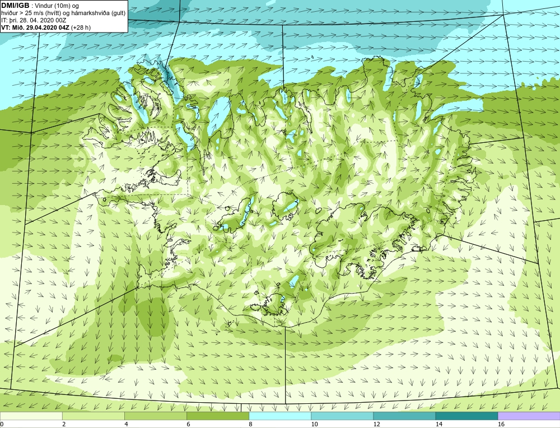Click the purple legend swatch above 16 m/s

pos(529,416)
